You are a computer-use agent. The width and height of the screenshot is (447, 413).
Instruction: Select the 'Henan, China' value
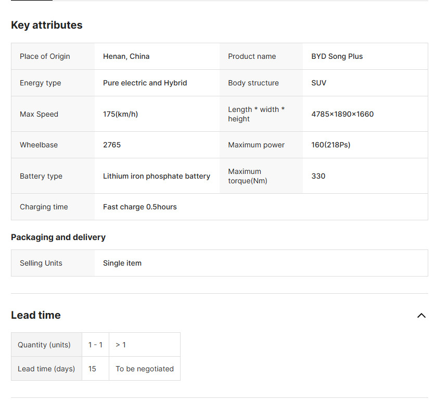click(126, 56)
